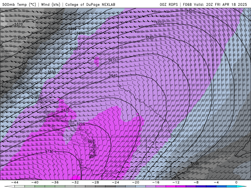Click the -40 colorbar value

click(35, 182)
